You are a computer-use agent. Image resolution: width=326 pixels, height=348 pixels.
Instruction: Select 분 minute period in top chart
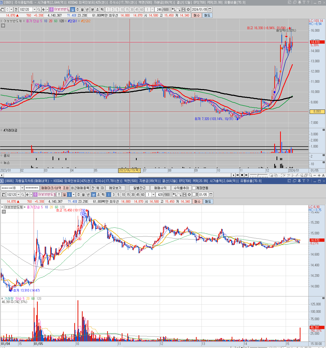coord(93,9)
